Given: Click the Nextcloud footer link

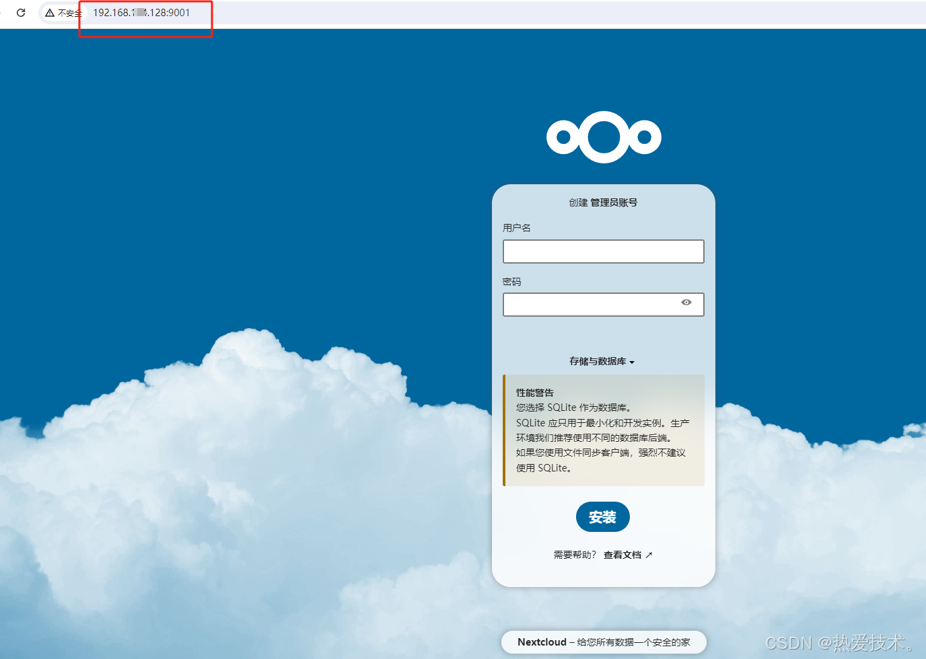Looking at the screenshot, I should 542,642.
